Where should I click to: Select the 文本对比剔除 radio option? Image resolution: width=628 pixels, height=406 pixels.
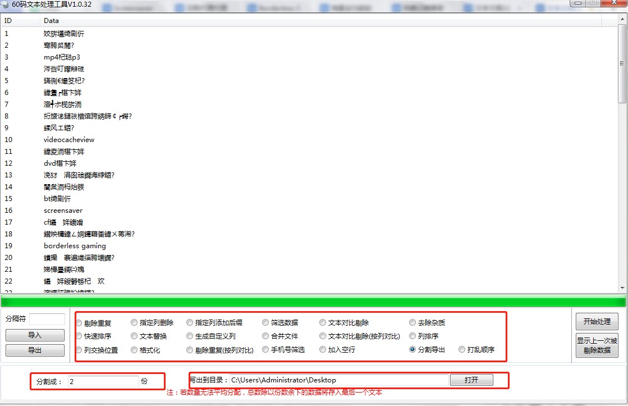pyautogui.click(x=344, y=323)
